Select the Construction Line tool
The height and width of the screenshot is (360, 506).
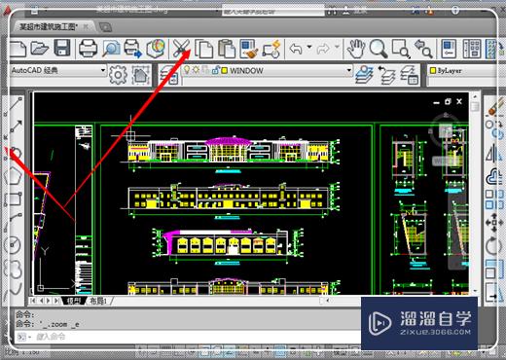[x=15, y=127]
